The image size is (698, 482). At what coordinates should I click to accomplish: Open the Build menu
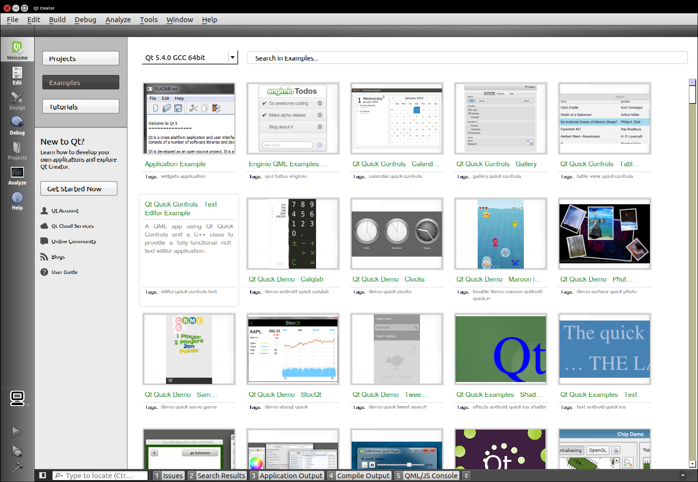pyautogui.click(x=57, y=20)
